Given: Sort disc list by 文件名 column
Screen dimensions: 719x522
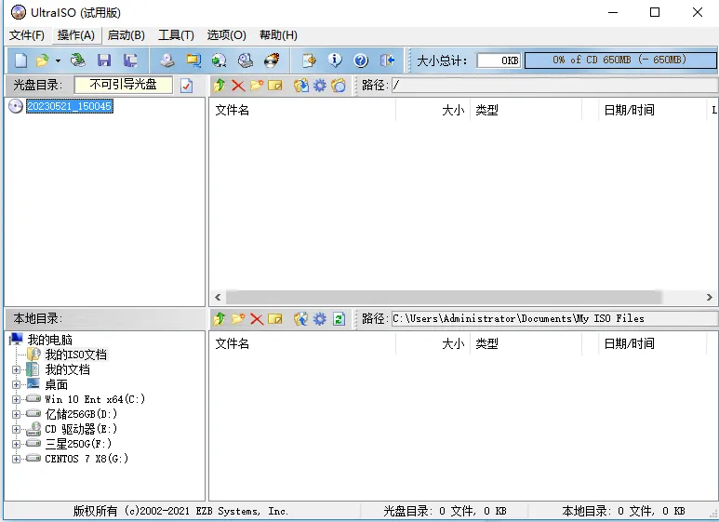Looking at the screenshot, I should (x=302, y=110).
